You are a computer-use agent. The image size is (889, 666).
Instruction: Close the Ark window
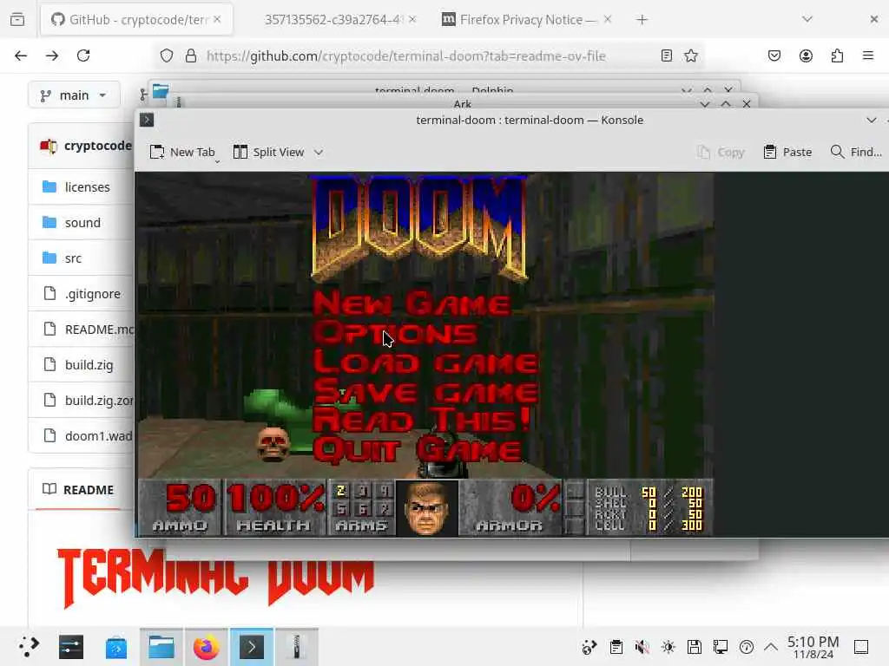747,104
